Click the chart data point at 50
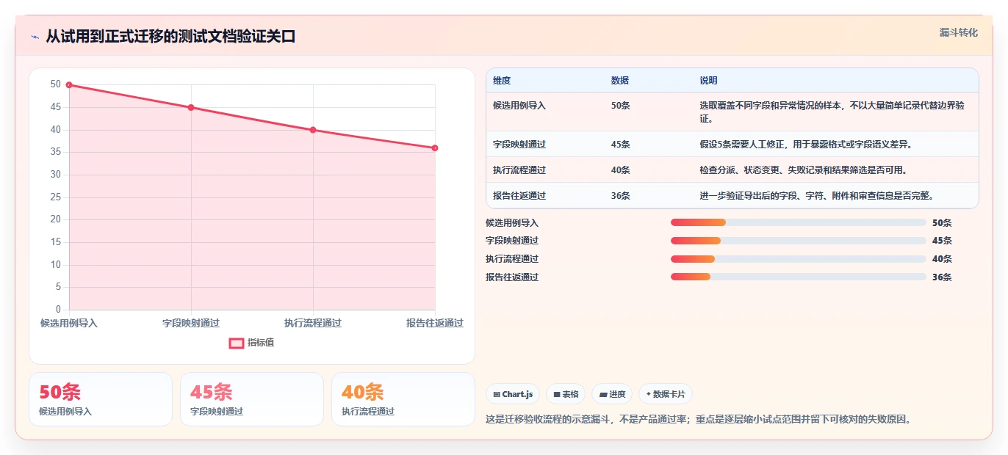This screenshot has height=455, width=1008. (x=69, y=85)
